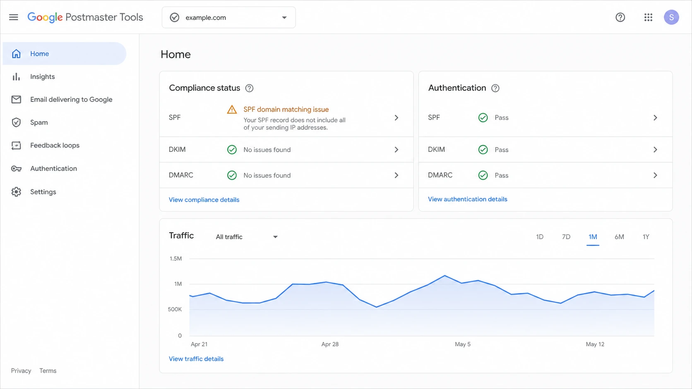Open the account avatar S
This screenshot has height=389, width=692.
pyautogui.click(x=671, y=17)
